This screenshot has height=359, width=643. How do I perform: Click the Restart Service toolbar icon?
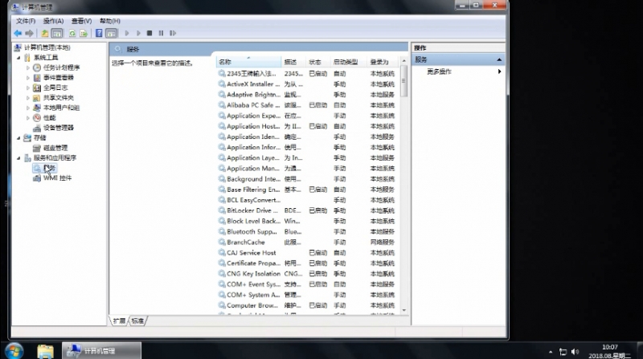click(173, 33)
